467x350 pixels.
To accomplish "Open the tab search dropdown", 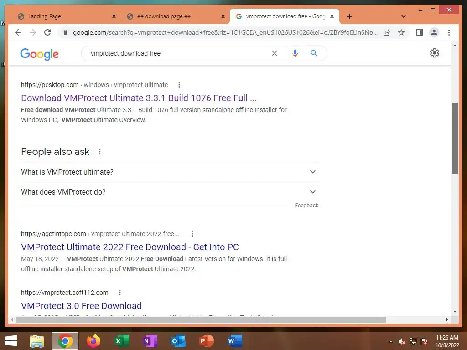I will pyautogui.click(x=404, y=16).
